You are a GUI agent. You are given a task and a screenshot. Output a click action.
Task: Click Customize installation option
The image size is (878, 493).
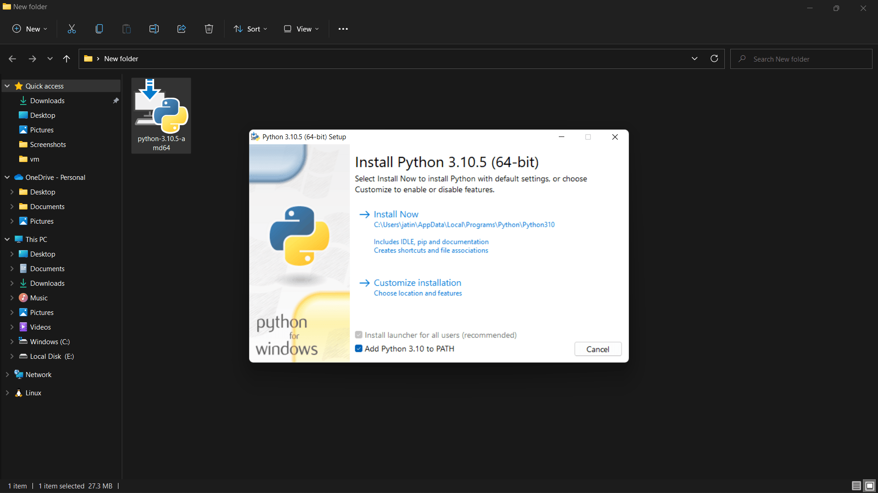tap(418, 283)
